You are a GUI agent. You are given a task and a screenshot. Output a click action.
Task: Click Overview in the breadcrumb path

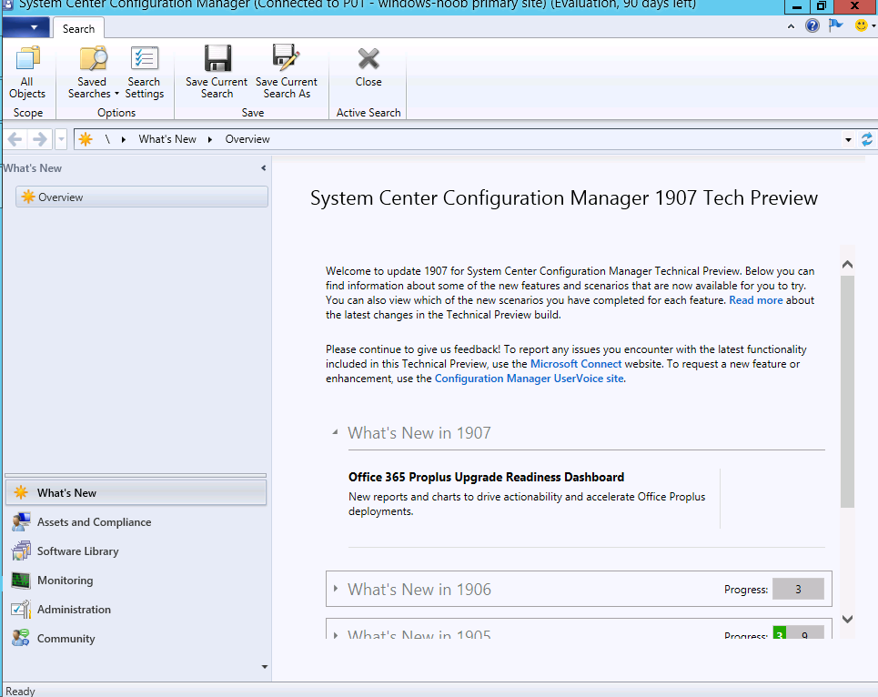point(247,139)
